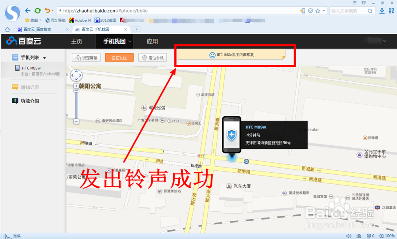Click the 汉庭酒店 hotel marker

(378, 207)
